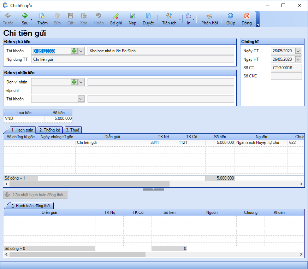Click green plus beside Tài khoản field
This screenshot has width=308, height=269.
[x=74, y=51]
